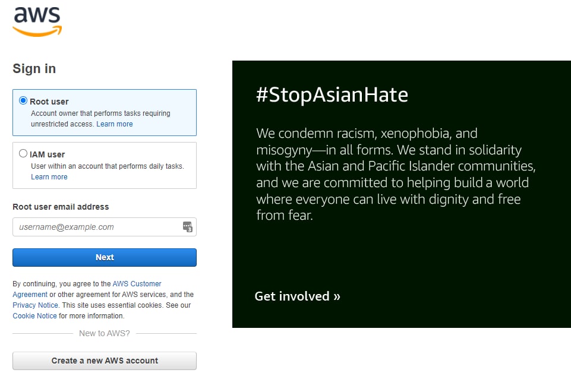This screenshot has width=571, height=376.
Task: Click the New to AWS? text
Action: pos(105,333)
